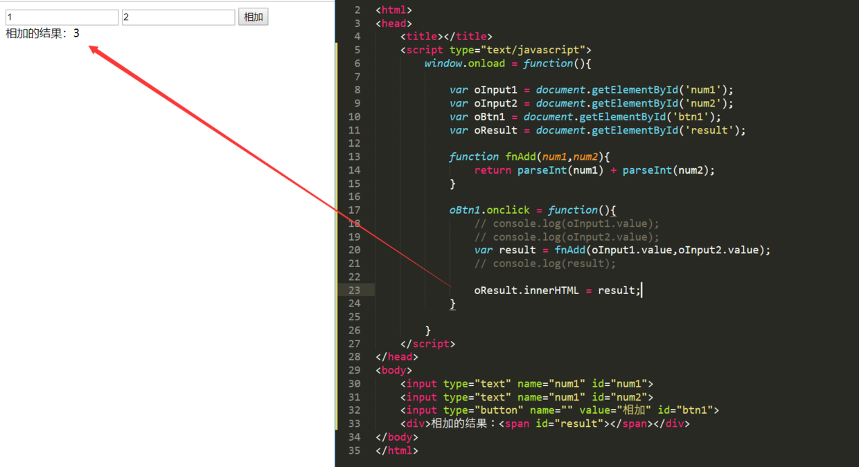Click the commented console.log(oInput2.value) line
Screen dimensions: 859x467
567,237
